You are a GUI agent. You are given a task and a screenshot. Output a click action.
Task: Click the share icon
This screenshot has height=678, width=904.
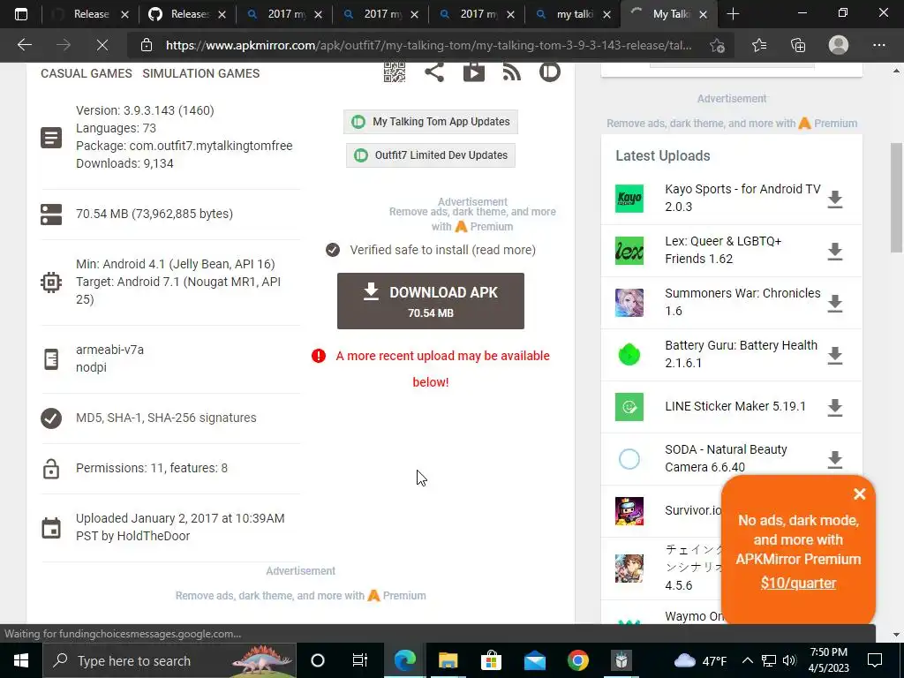point(434,72)
